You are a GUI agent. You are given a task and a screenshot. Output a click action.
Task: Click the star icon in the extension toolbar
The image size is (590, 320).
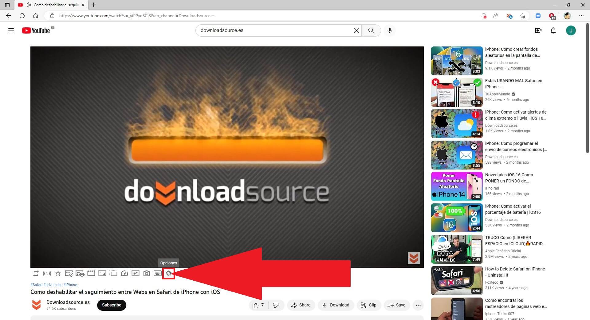[x=58, y=273]
